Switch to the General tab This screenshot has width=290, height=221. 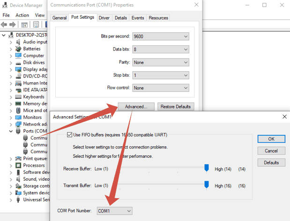pos(59,18)
